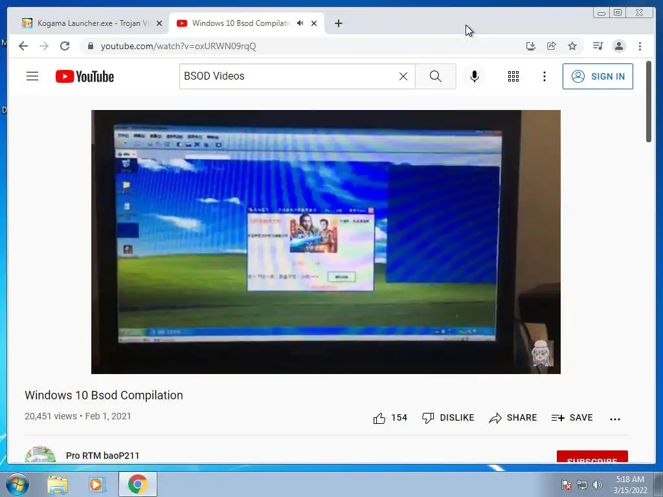Click the share page icon in address bar
The height and width of the screenshot is (497, 663).
coord(552,46)
